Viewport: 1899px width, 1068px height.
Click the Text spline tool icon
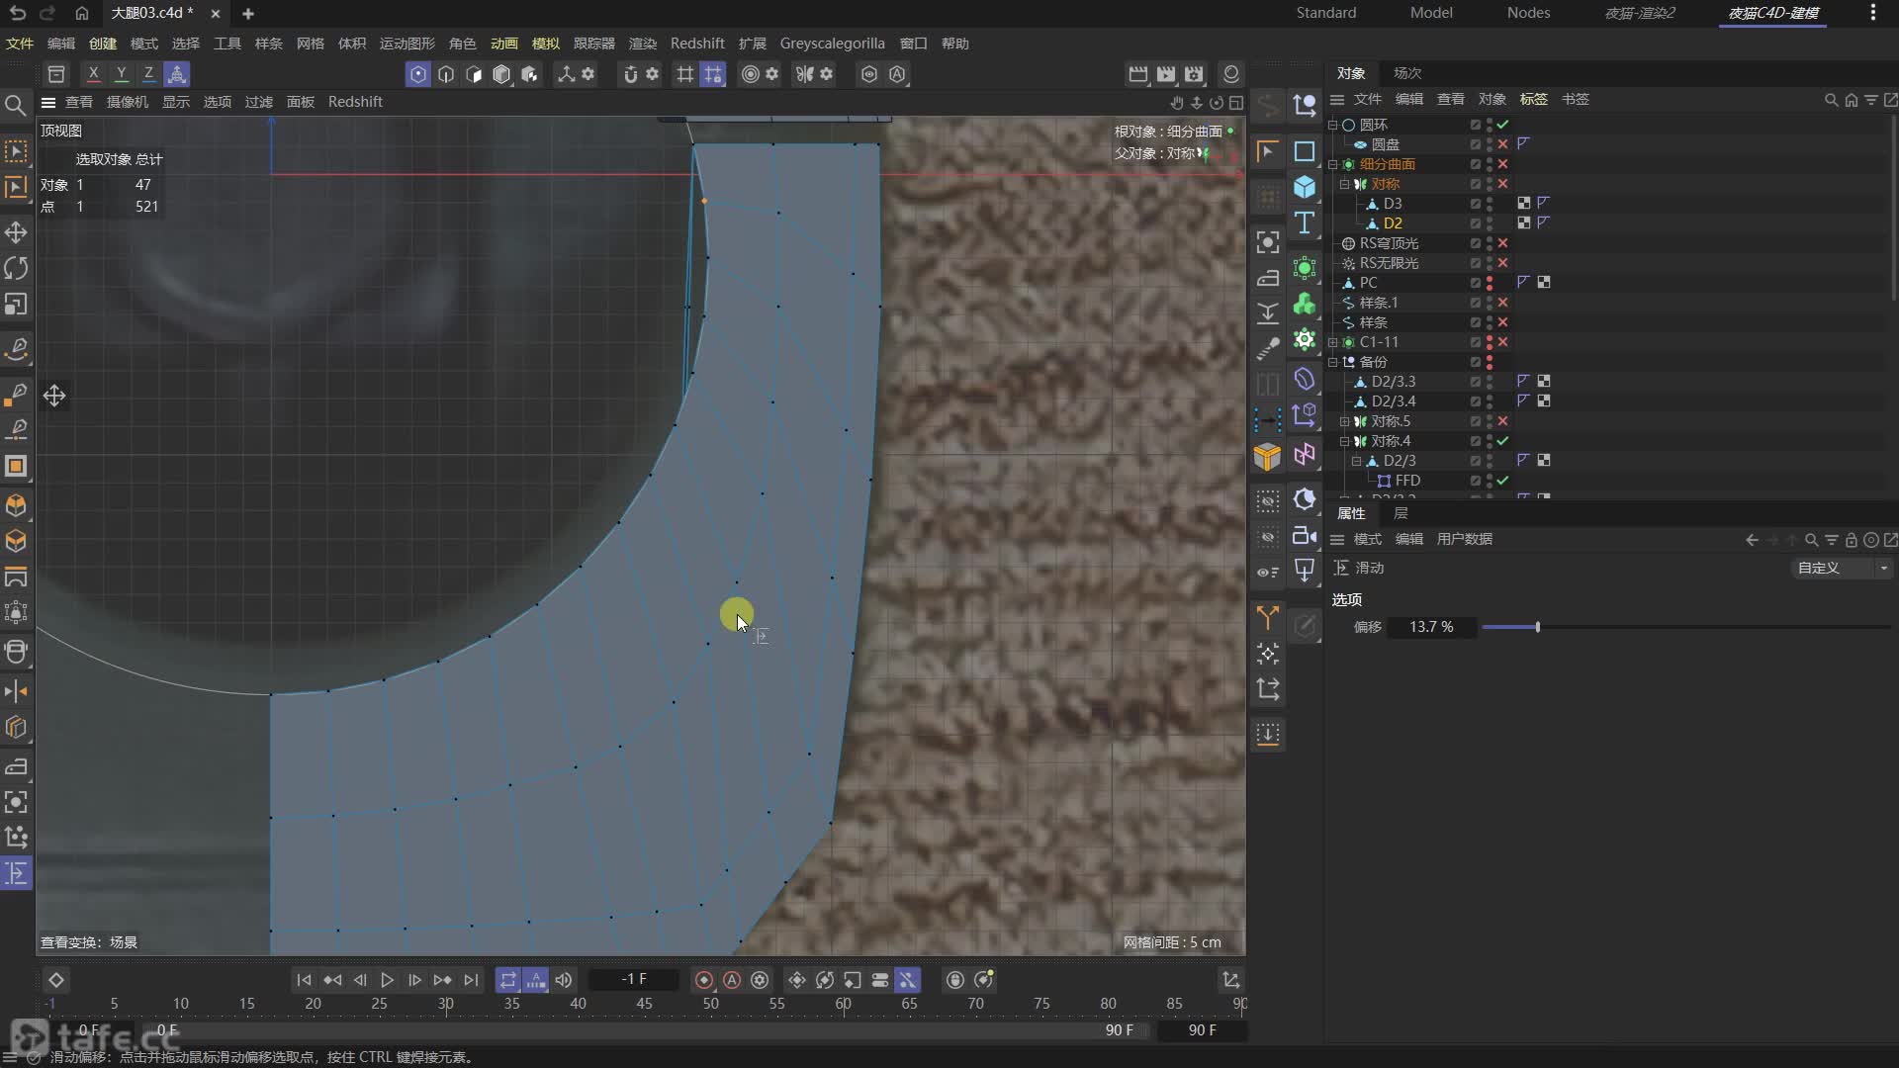1305,223
